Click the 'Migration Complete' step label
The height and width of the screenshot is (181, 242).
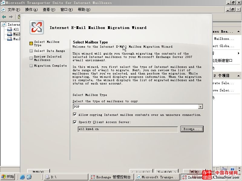pos(50,66)
